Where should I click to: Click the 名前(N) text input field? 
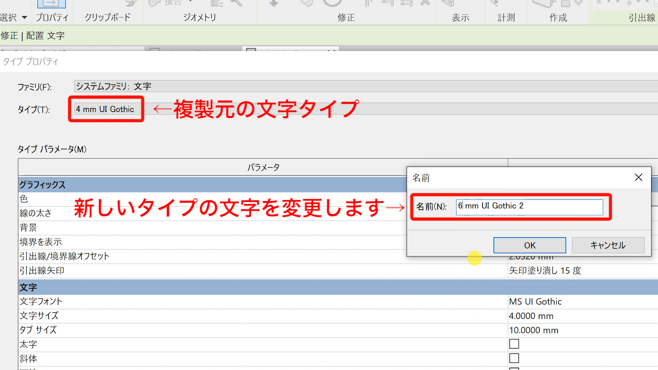pyautogui.click(x=529, y=207)
